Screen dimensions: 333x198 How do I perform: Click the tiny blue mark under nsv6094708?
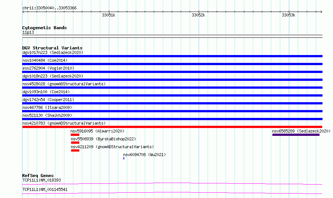(124, 158)
